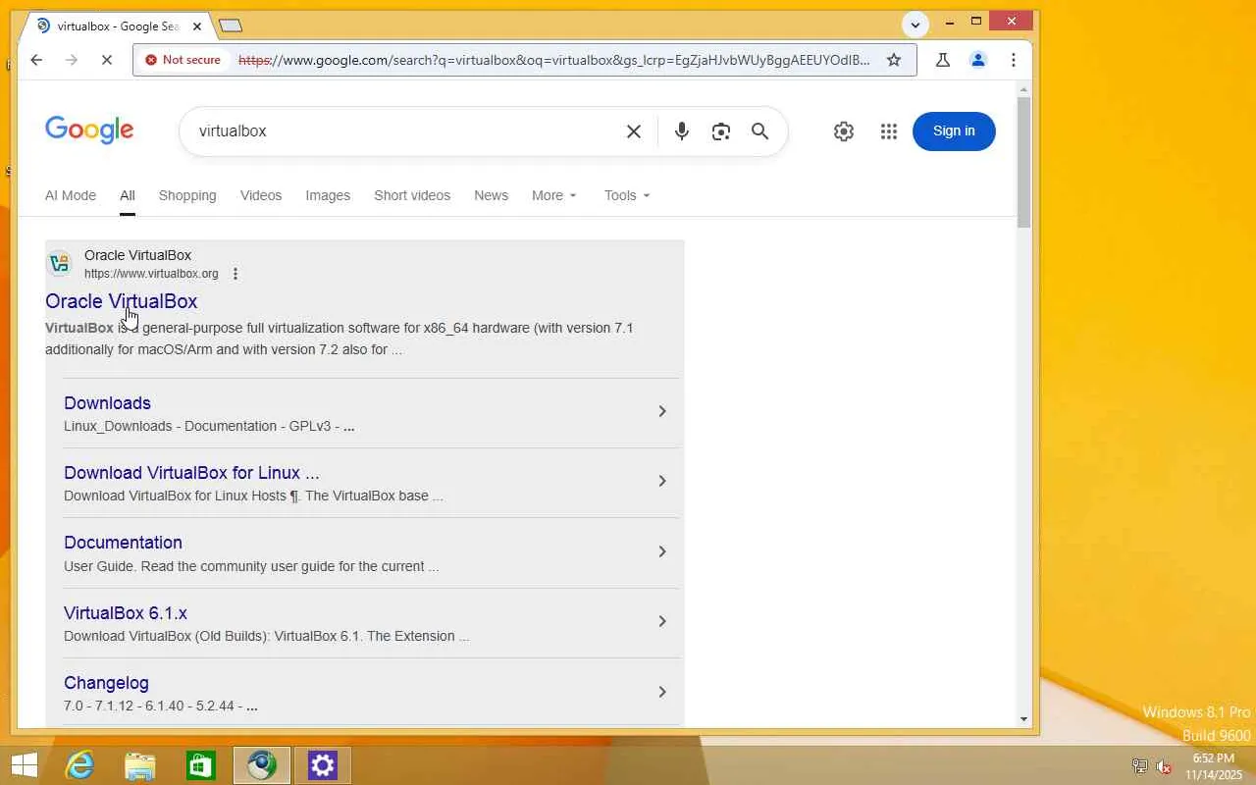
Task: Open the Chrome profile avatar icon
Action: (978, 60)
